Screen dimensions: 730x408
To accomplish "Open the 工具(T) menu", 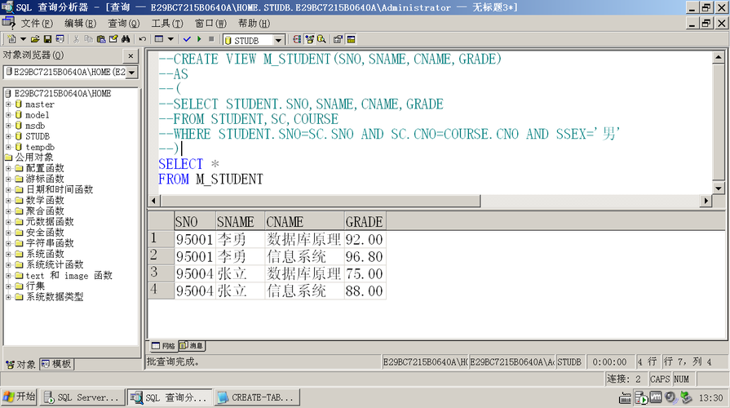I will click(x=167, y=24).
